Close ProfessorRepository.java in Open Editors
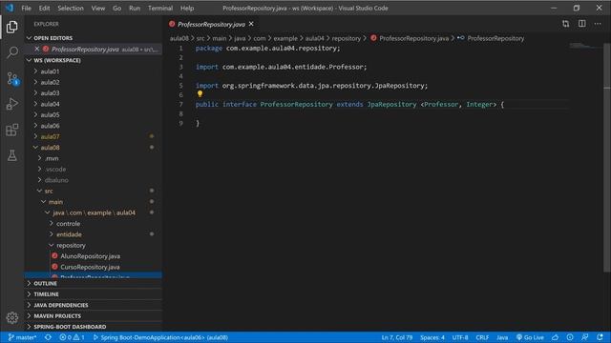Viewport: 611px width, 343px height. click(37, 49)
